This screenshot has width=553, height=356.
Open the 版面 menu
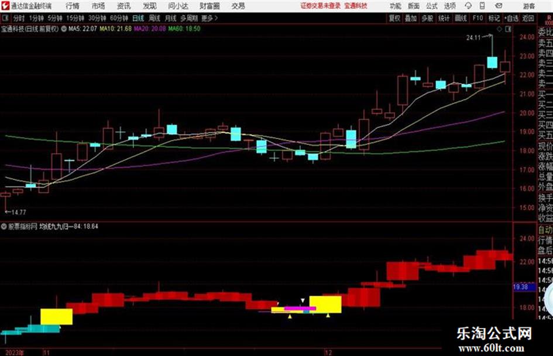click(x=413, y=6)
